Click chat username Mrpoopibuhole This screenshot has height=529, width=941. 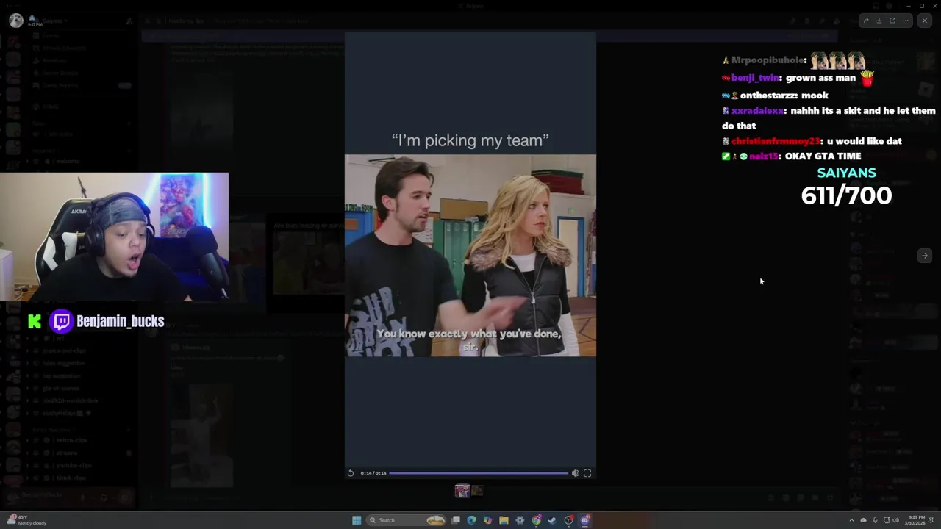pos(769,60)
